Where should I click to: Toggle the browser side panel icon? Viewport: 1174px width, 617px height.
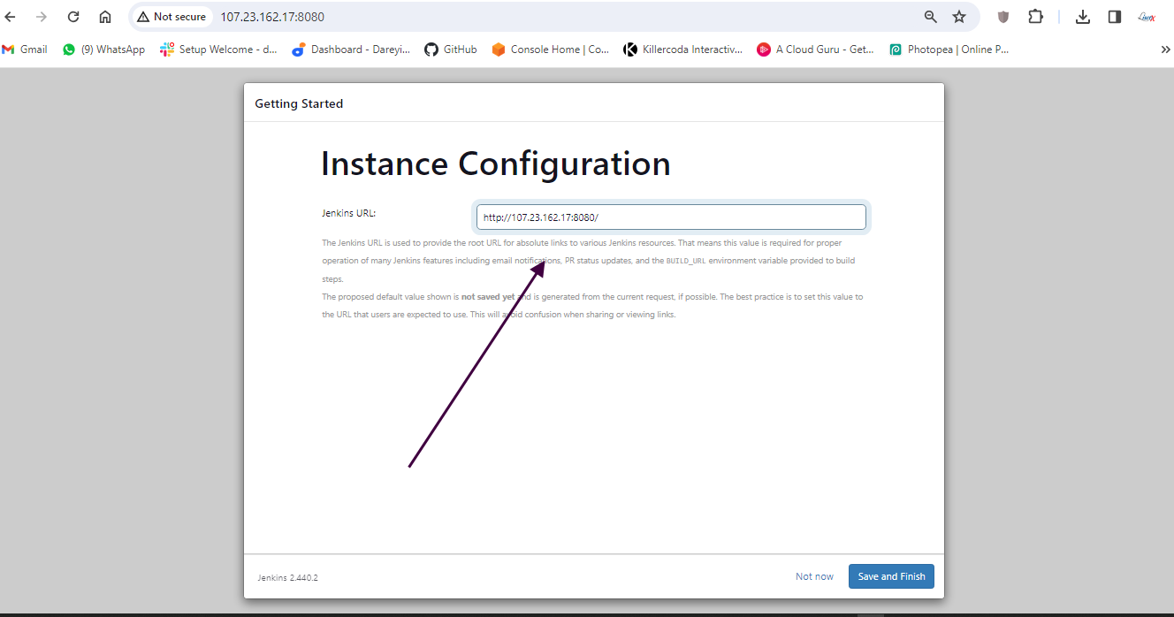(x=1115, y=17)
